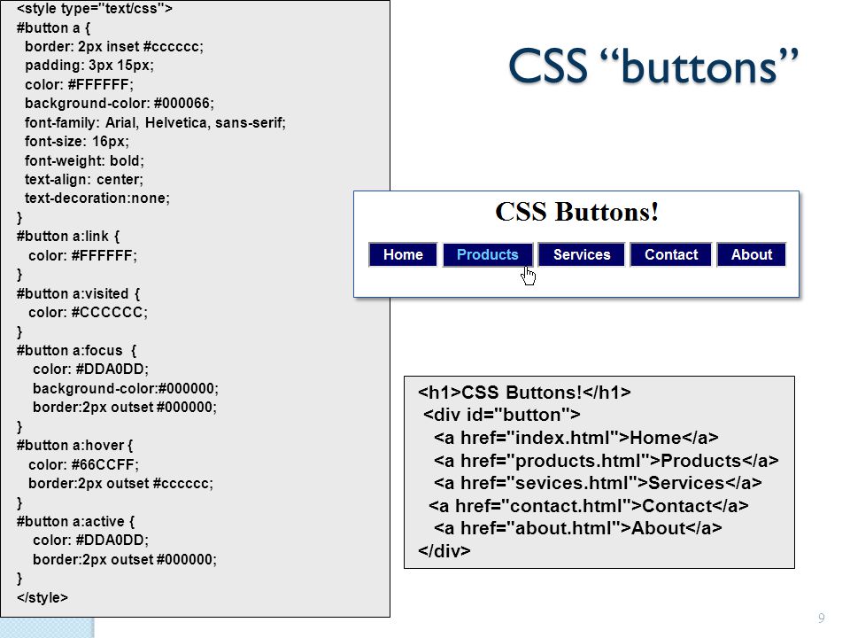The height and width of the screenshot is (638, 850).
Task: Click the About navigation button
Action: coord(752,254)
